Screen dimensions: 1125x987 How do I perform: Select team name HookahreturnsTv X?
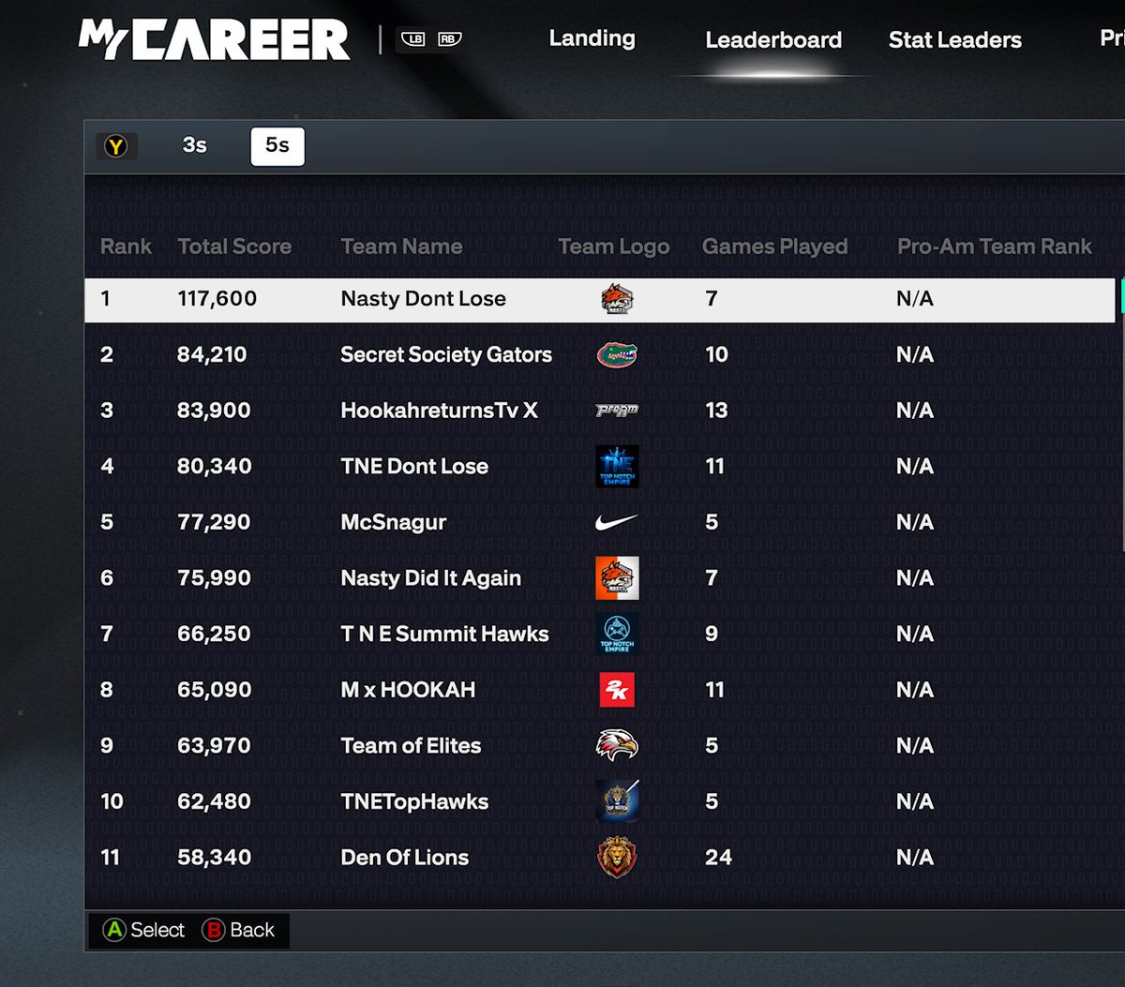(439, 411)
